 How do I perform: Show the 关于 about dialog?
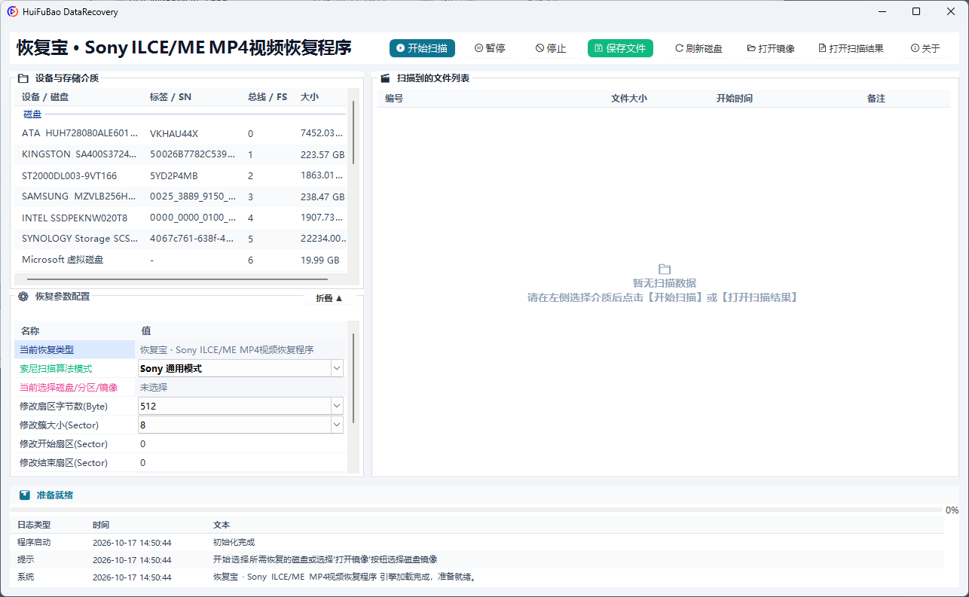pos(925,48)
